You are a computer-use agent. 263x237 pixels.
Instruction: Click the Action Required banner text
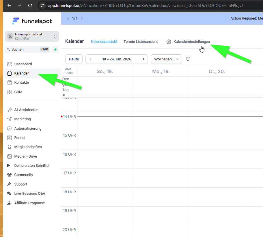(247, 18)
